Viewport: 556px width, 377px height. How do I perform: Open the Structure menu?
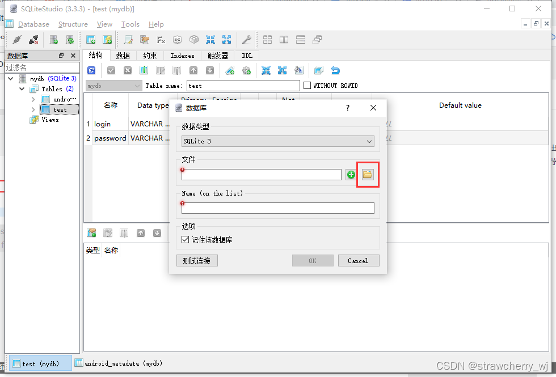73,24
